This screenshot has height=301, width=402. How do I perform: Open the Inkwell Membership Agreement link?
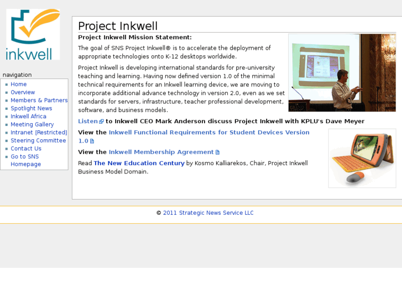(161, 152)
